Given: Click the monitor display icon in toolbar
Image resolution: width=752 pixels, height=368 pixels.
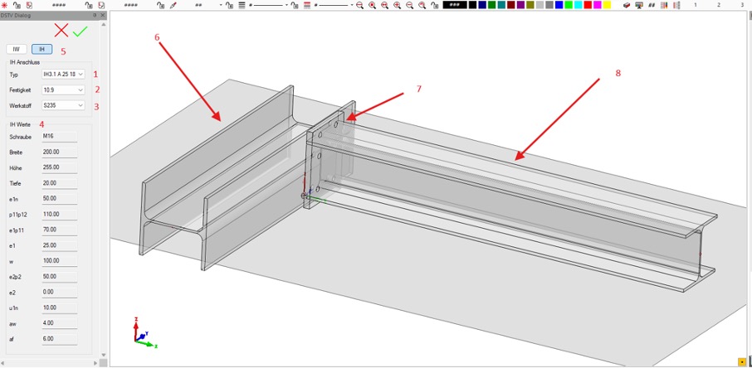Looking at the screenshot, I should point(639,5).
